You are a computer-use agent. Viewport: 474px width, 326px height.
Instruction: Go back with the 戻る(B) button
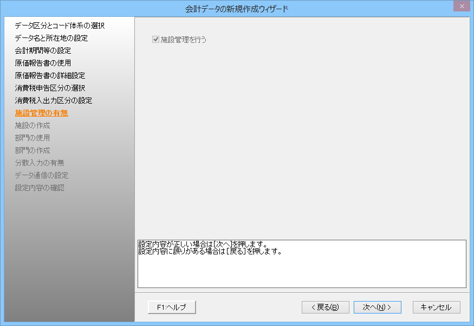(x=325, y=307)
